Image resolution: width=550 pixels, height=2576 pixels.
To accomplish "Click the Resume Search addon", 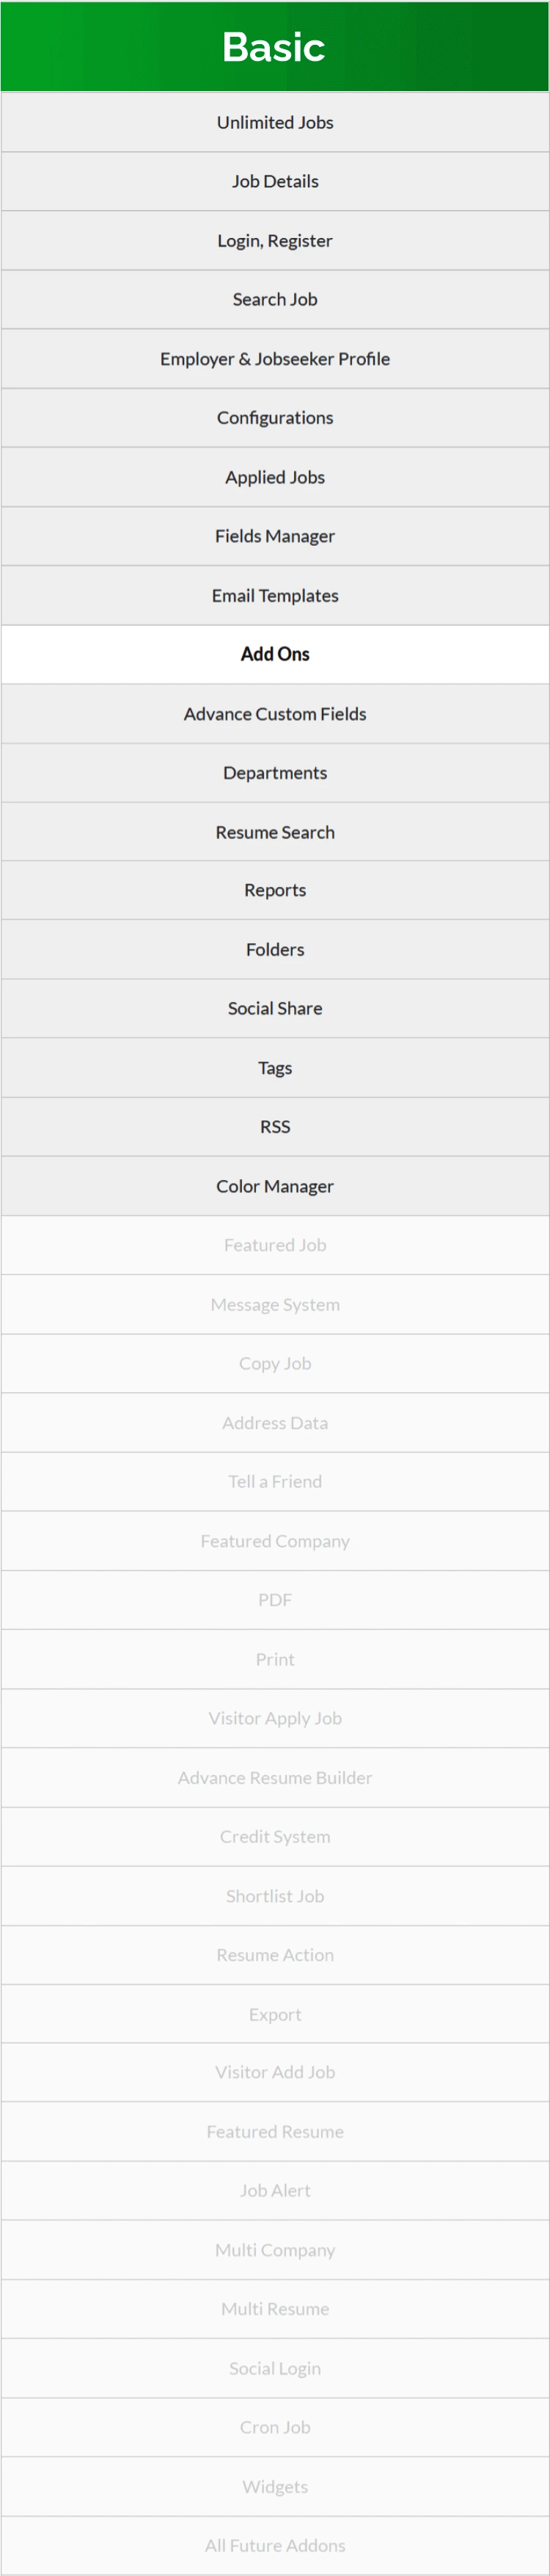I will [x=274, y=832].
